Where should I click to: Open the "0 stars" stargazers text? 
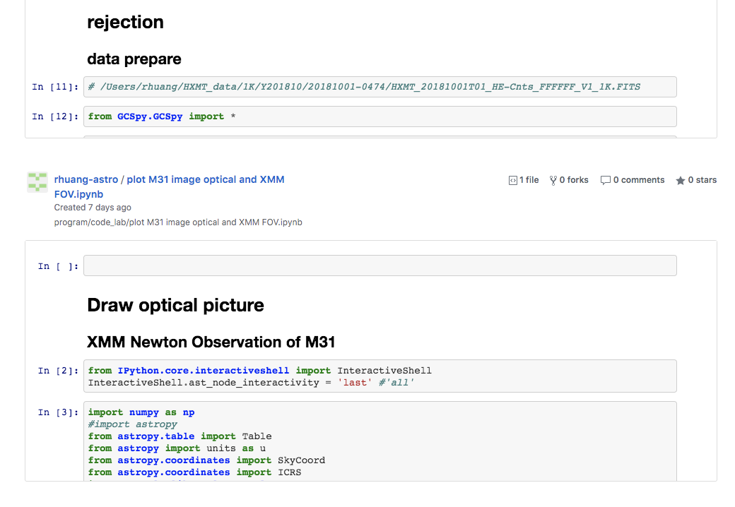pyautogui.click(x=702, y=180)
